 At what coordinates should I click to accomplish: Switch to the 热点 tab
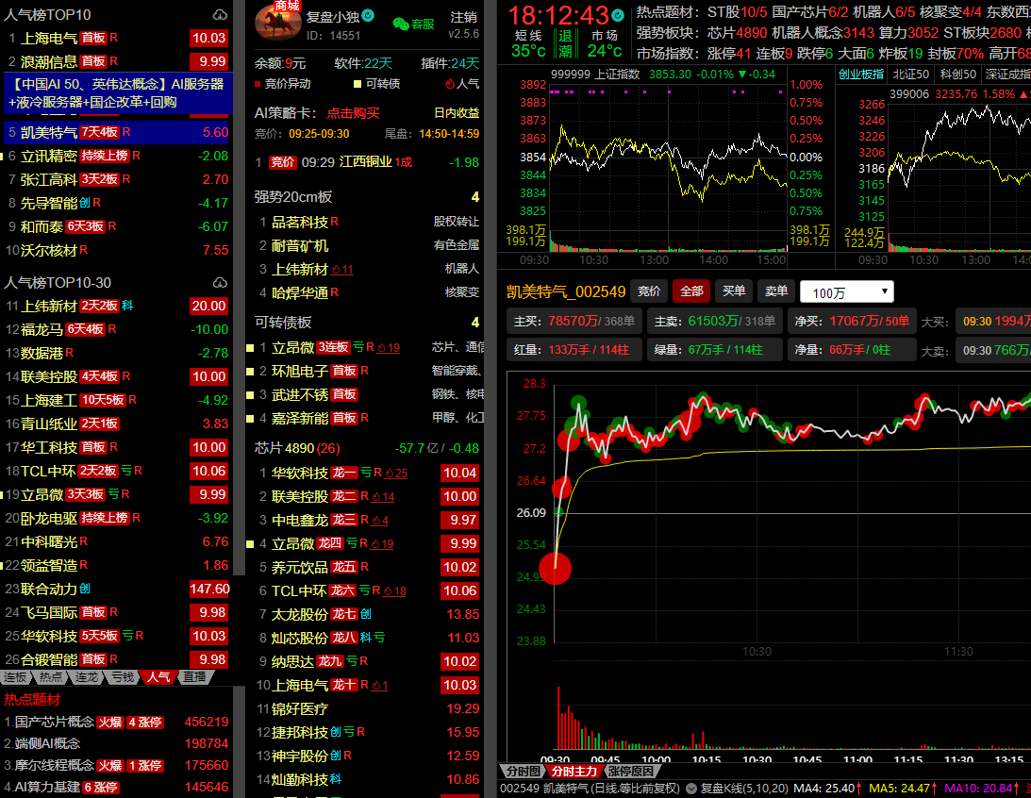click(x=51, y=677)
